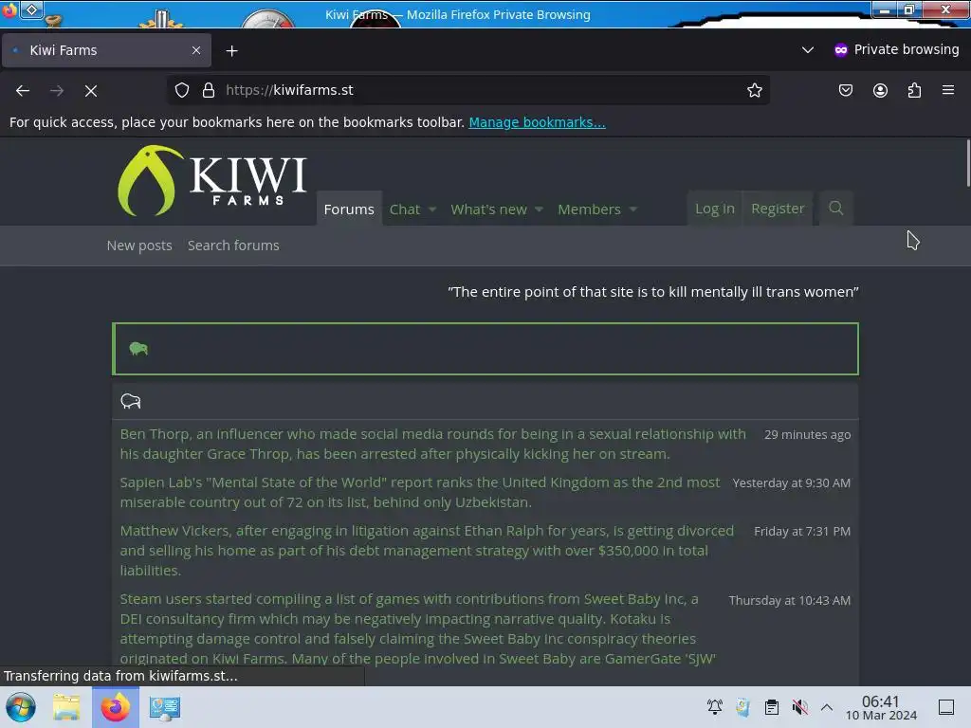The width and height of the screenshot is (971, 728).
Task: Bookmark this page with the star icon
Action: click(754, 90)
